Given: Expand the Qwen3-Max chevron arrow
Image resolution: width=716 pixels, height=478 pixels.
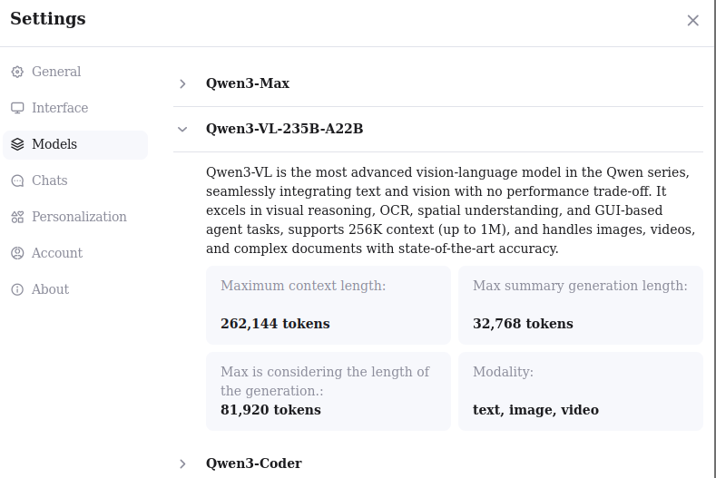Looking at the screenshot, I should point(182,83).
